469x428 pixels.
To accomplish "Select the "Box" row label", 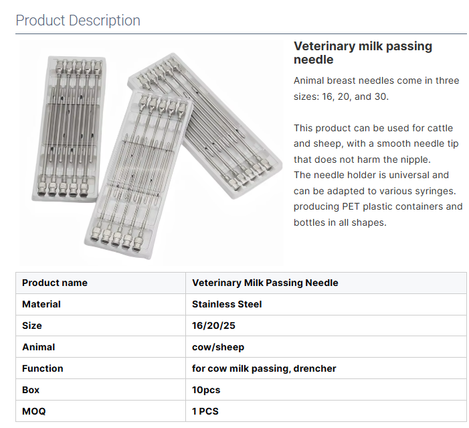I will point(31,390).
